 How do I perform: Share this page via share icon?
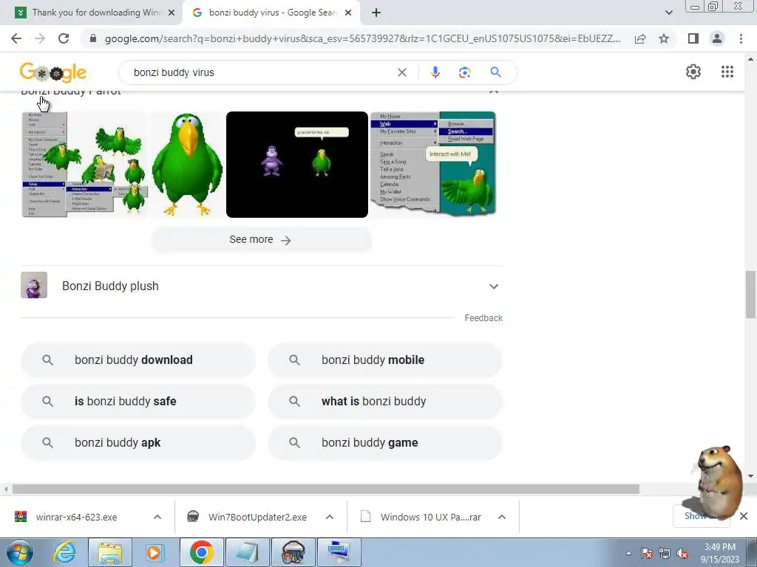coord(640,38)
